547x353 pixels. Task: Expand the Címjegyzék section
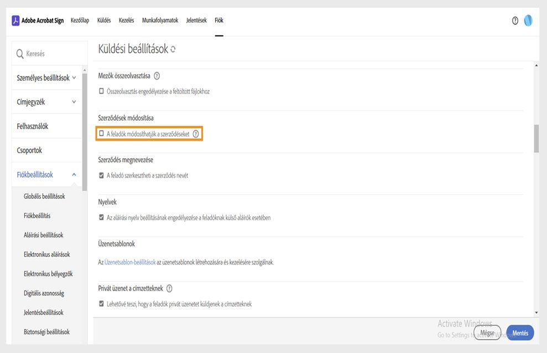pyautogui.click(x=74, y=102)
